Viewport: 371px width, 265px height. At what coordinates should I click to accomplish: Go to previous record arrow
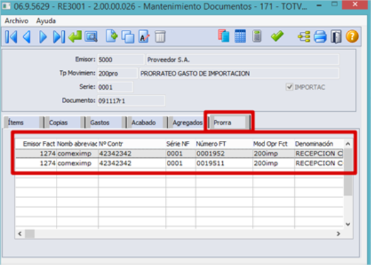click(x=27, y=36)
